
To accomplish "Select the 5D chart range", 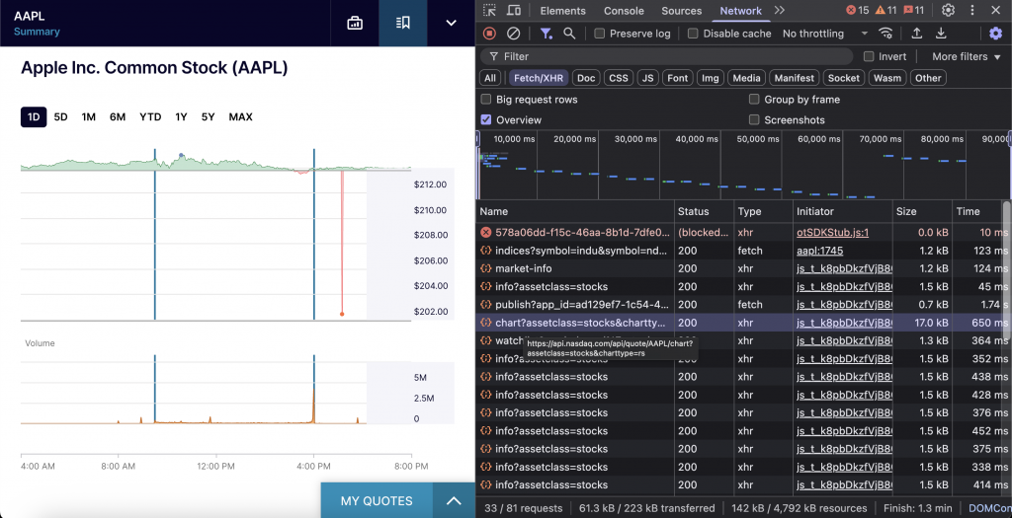I will point(60,116).
